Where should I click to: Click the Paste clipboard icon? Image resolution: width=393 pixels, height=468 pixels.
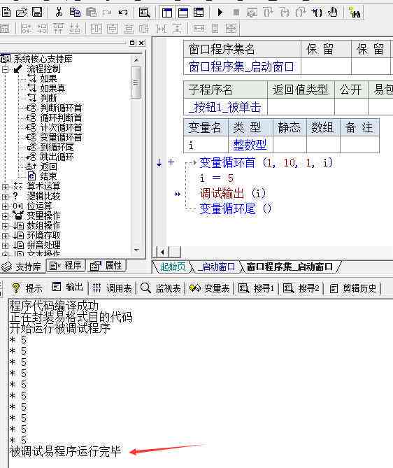click(x=91, y=12)
